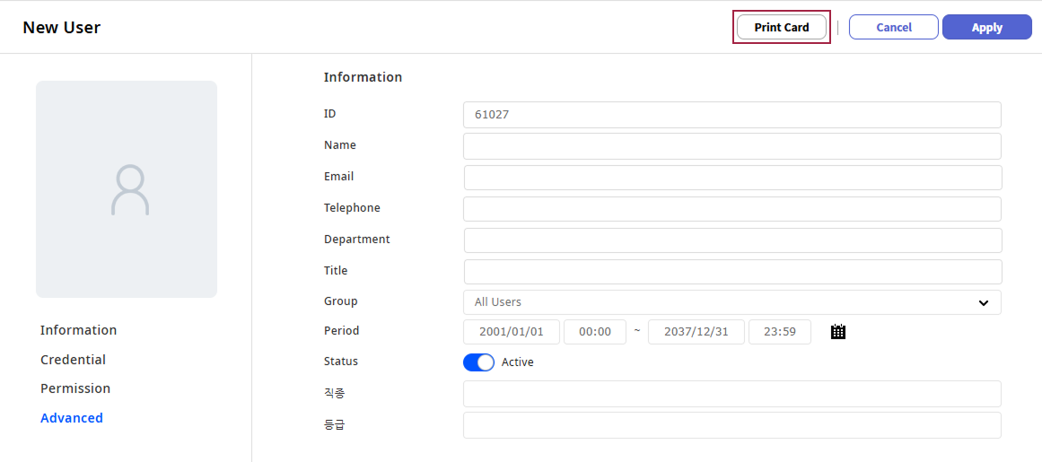Viewport: 1042px width, 462px height.
Task: Click the Print Card button
Action: [782, 27]
